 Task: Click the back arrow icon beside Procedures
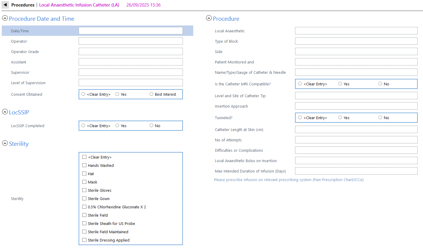pyautogui.click(x=5, y=5)
